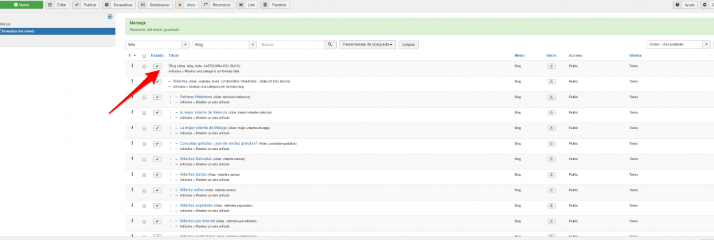Collapse the sidebar with the arrow icon
Screen dimensions: 714x240
coord(110,17)
